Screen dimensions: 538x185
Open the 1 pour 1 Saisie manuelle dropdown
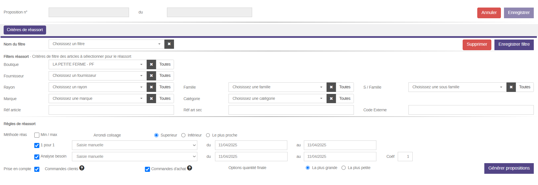(134, 145)
